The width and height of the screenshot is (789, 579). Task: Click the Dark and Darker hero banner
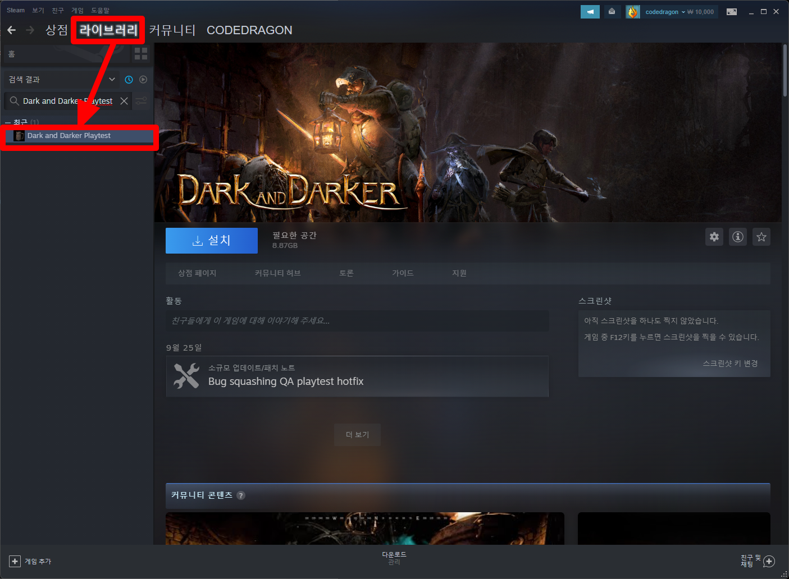click(x=468, y=132)
